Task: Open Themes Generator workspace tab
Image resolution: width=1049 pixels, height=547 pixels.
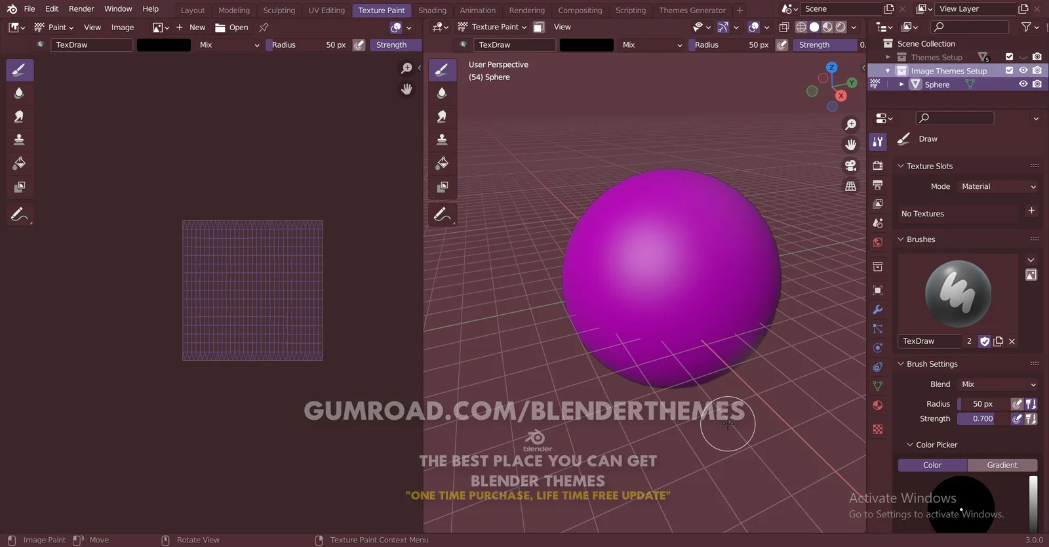Action: pyautogui.click(x=692, y=10)
